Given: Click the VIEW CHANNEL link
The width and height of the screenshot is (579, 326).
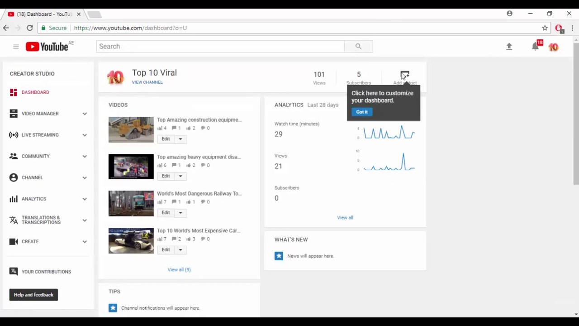Looking at the screenshot, I should pos(147,82).
